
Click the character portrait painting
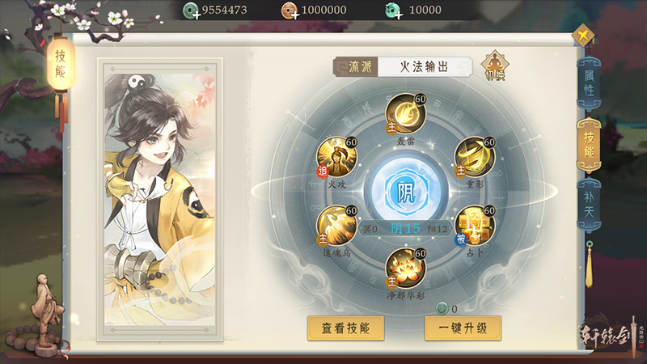(160, 200)
